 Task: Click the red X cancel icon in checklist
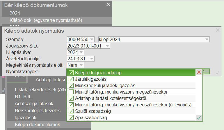[199, 73]
